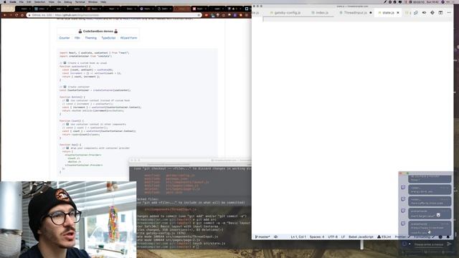Open the Terminal menu in the menu bar
The width and height of the screenshot is (459, 258).
80,1
